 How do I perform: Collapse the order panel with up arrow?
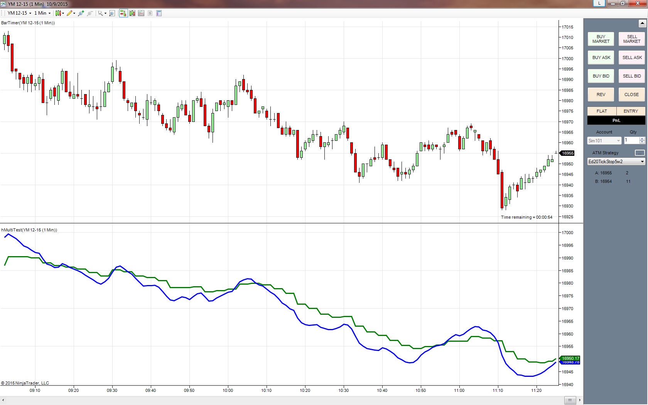(x=642, y=24)
